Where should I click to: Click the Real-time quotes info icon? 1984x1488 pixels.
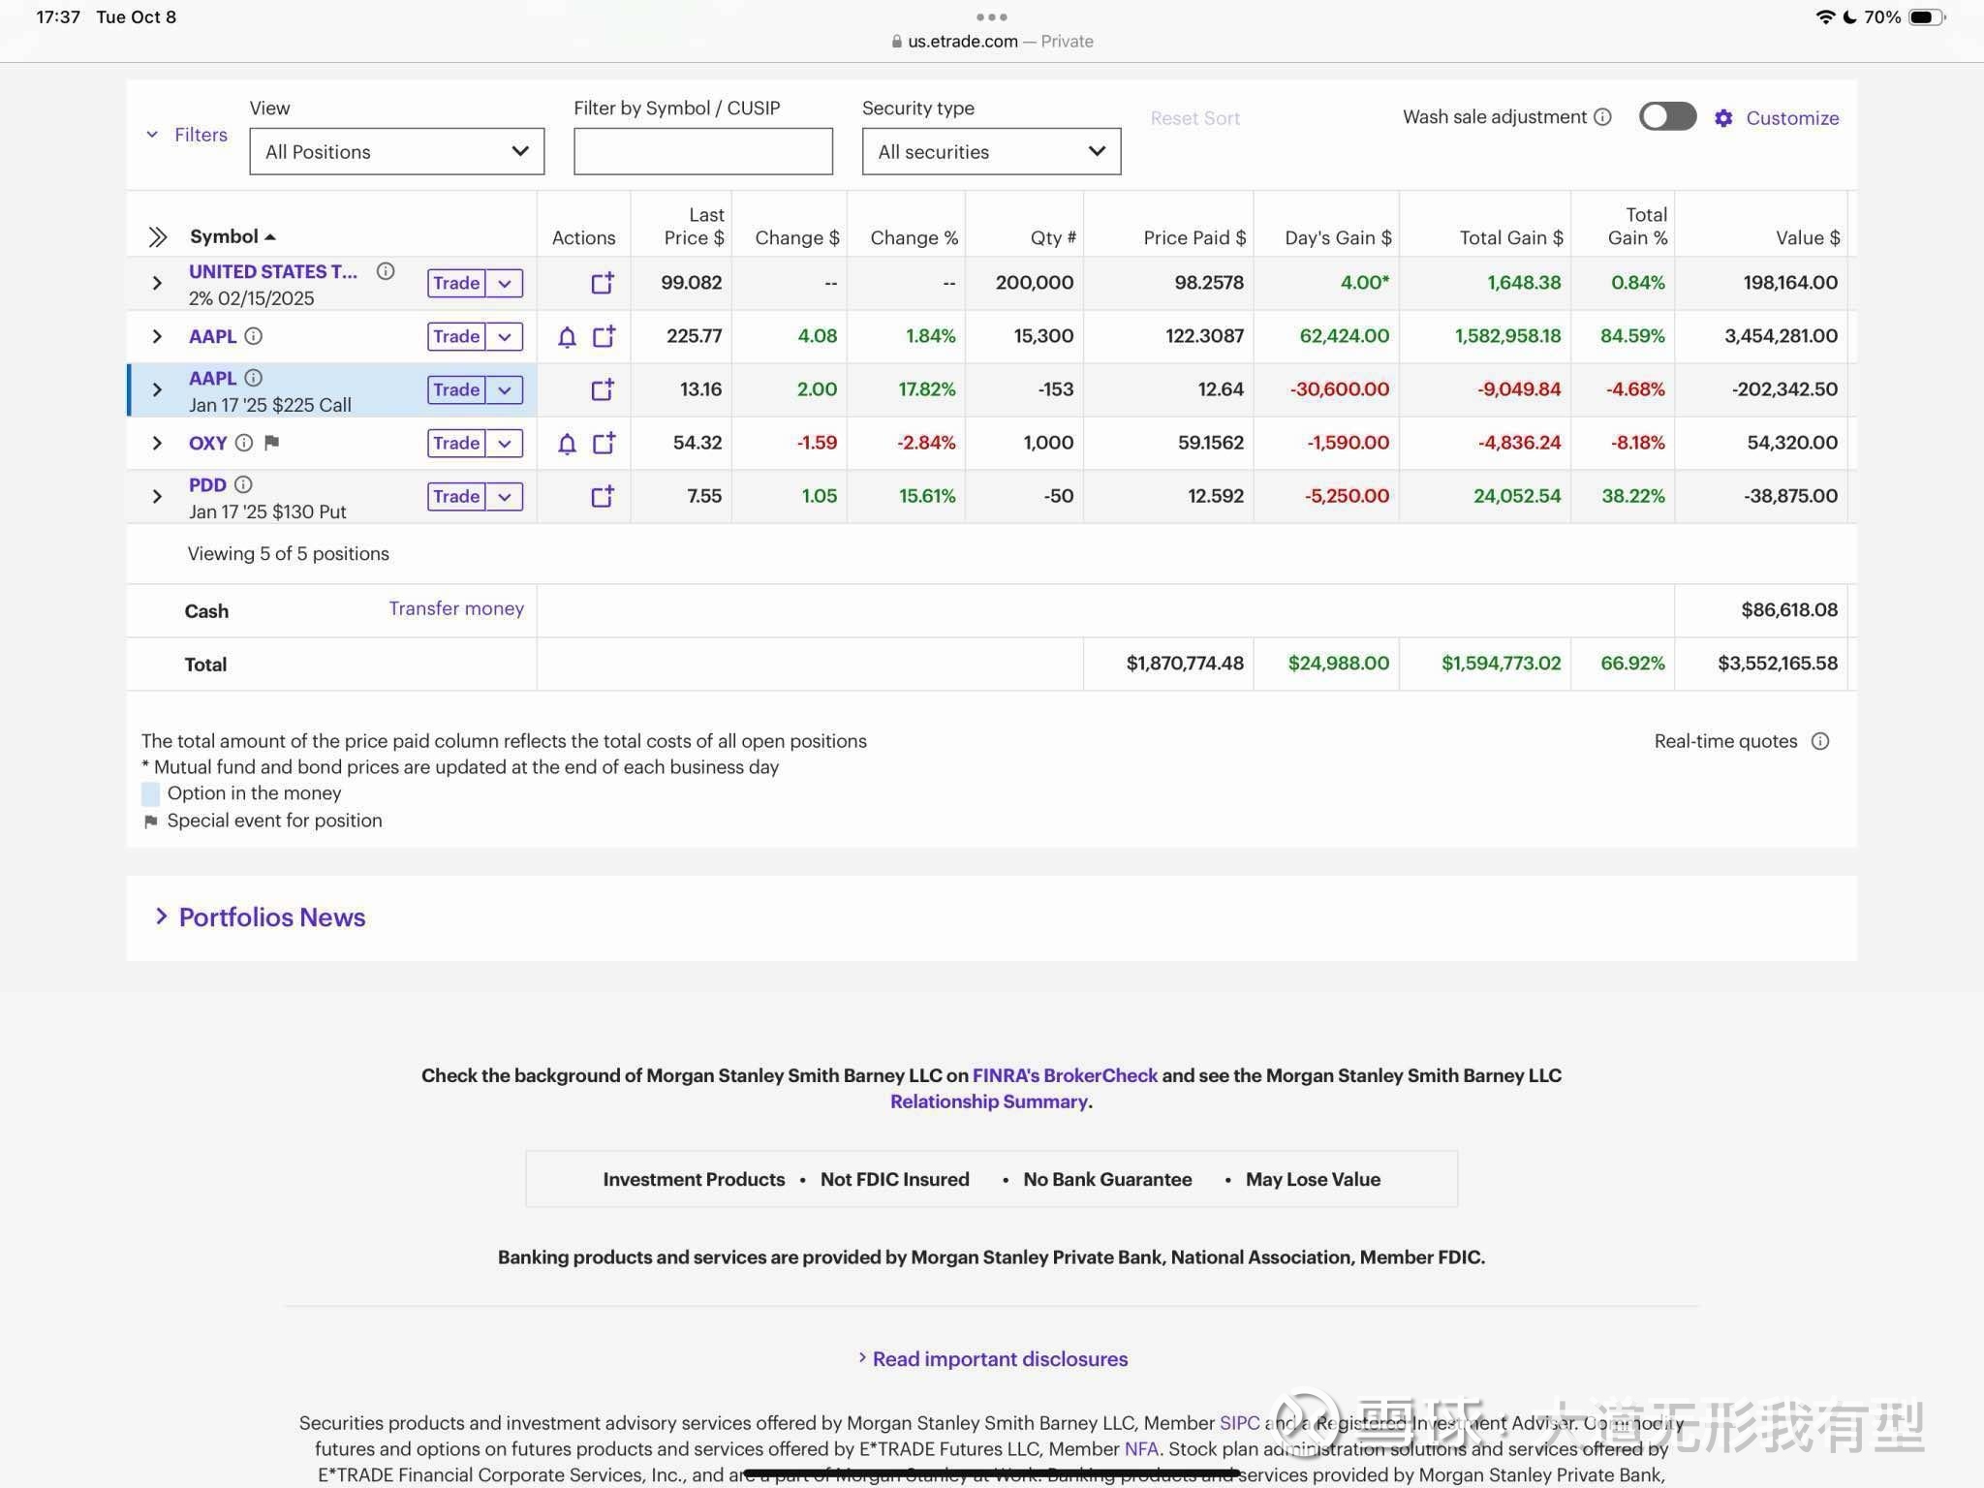pyautogui.click(x=1820, y=741)
